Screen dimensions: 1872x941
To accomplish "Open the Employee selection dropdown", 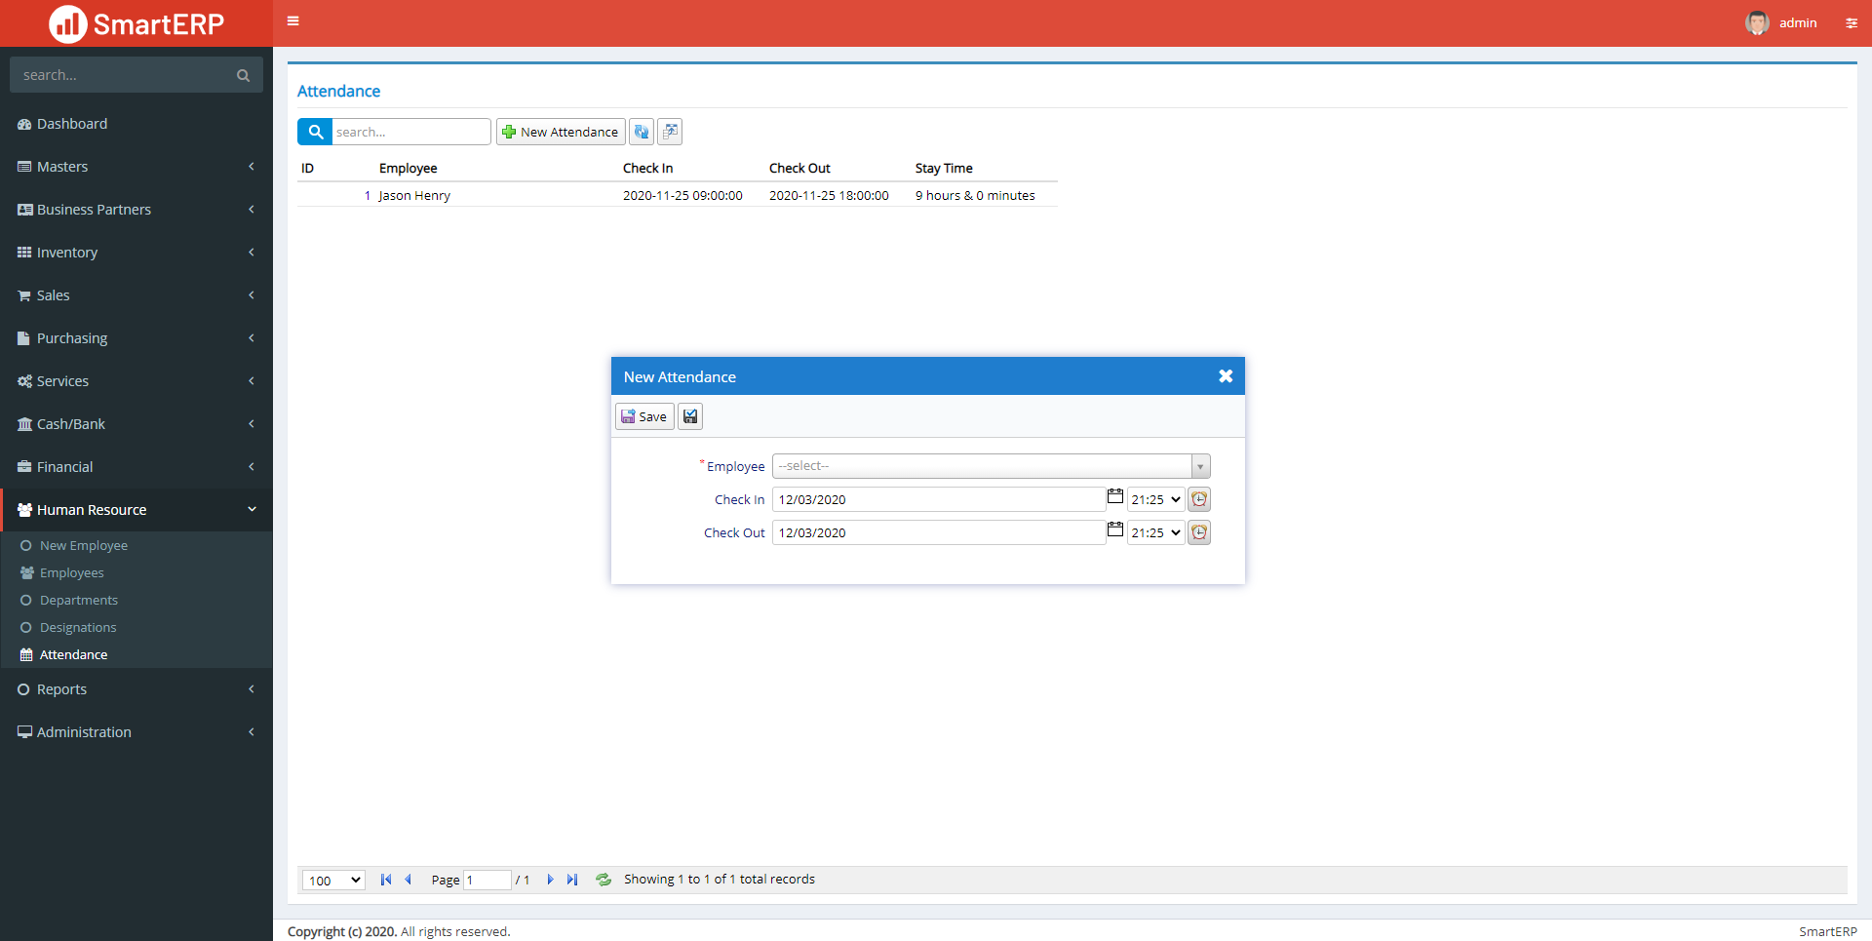I will click(x=1199, y=465).
